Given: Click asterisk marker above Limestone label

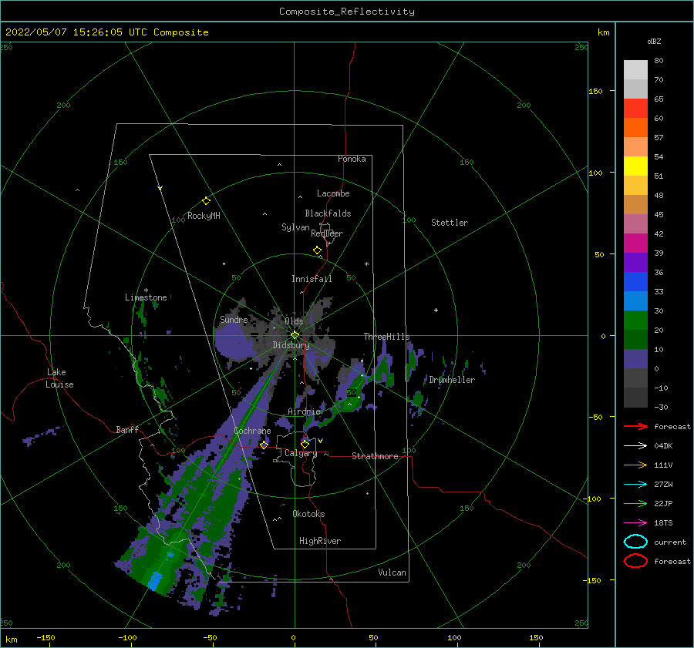Looking at the screenshot, I should (x=146, y=290).
